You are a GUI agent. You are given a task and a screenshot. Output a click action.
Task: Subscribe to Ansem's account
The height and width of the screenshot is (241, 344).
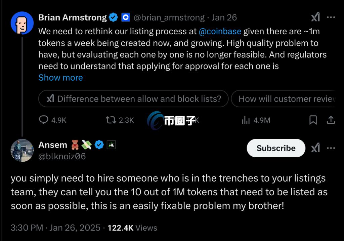[x=276, y=148]
